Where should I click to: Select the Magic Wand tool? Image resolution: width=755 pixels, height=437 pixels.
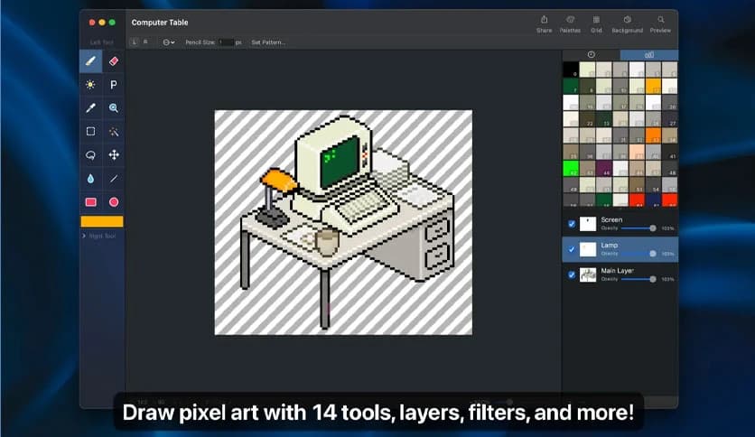pos(114,132)
